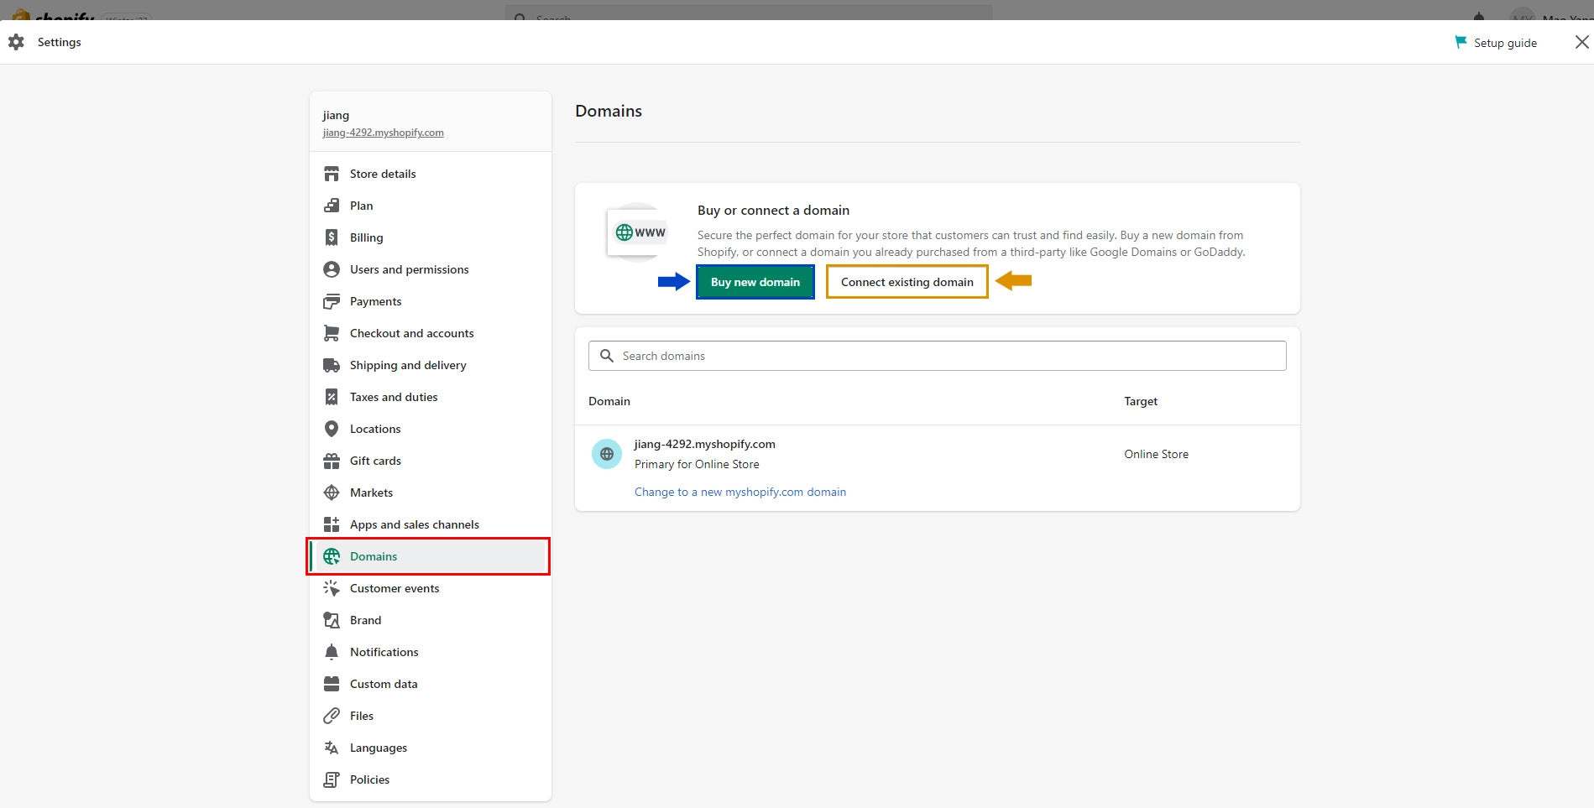Screen dimensions: 1594x808
Task: Click the Search domains input field
Action: (938, 356)
